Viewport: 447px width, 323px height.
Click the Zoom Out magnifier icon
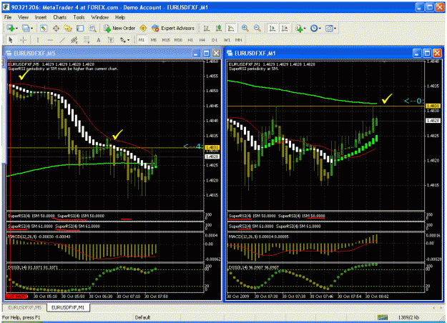[x=257, y=28]
